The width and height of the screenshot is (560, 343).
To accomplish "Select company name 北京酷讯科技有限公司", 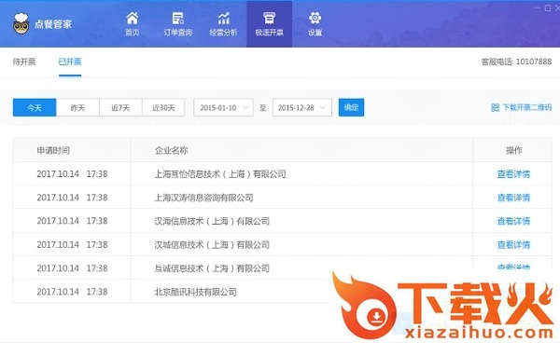I will tap(195, 292).
